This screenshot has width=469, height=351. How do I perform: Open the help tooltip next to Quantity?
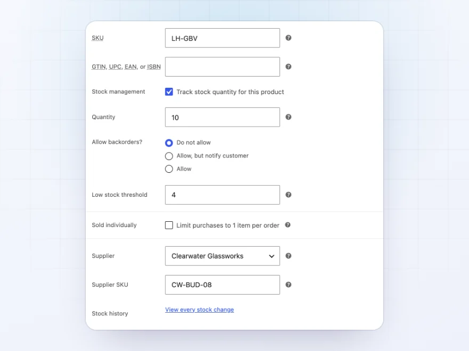click(x=288, y=117)
